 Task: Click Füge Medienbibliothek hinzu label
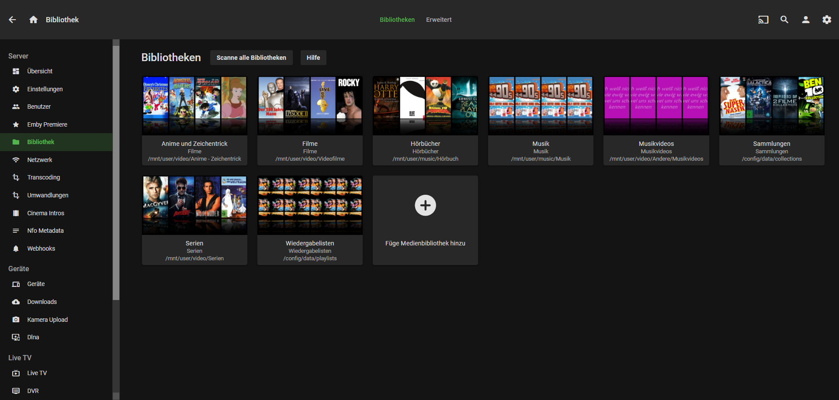pyautogui.click(x=425, y=243)
